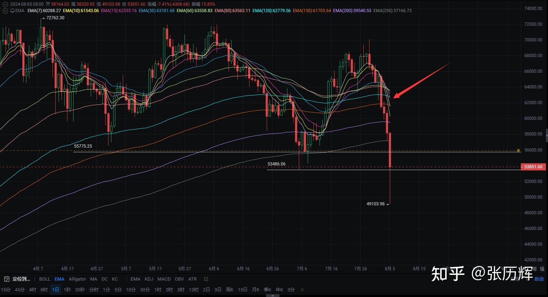Select the active EMA main indicator
Image resolution: width=548 pixels, height=297 pixels.
(x=59, y=279)
